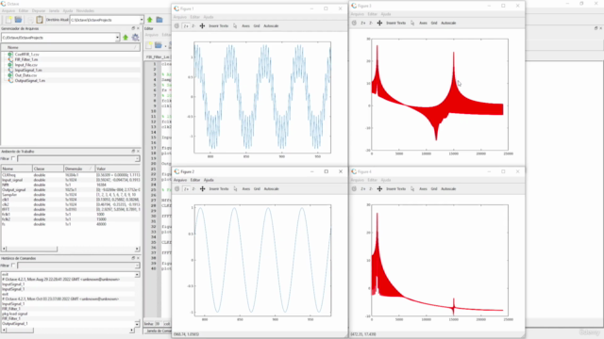Activate pointer select tool in Figure 2
Screen dimensions: 604x339
pyautogui.click(x=235, y=188)
